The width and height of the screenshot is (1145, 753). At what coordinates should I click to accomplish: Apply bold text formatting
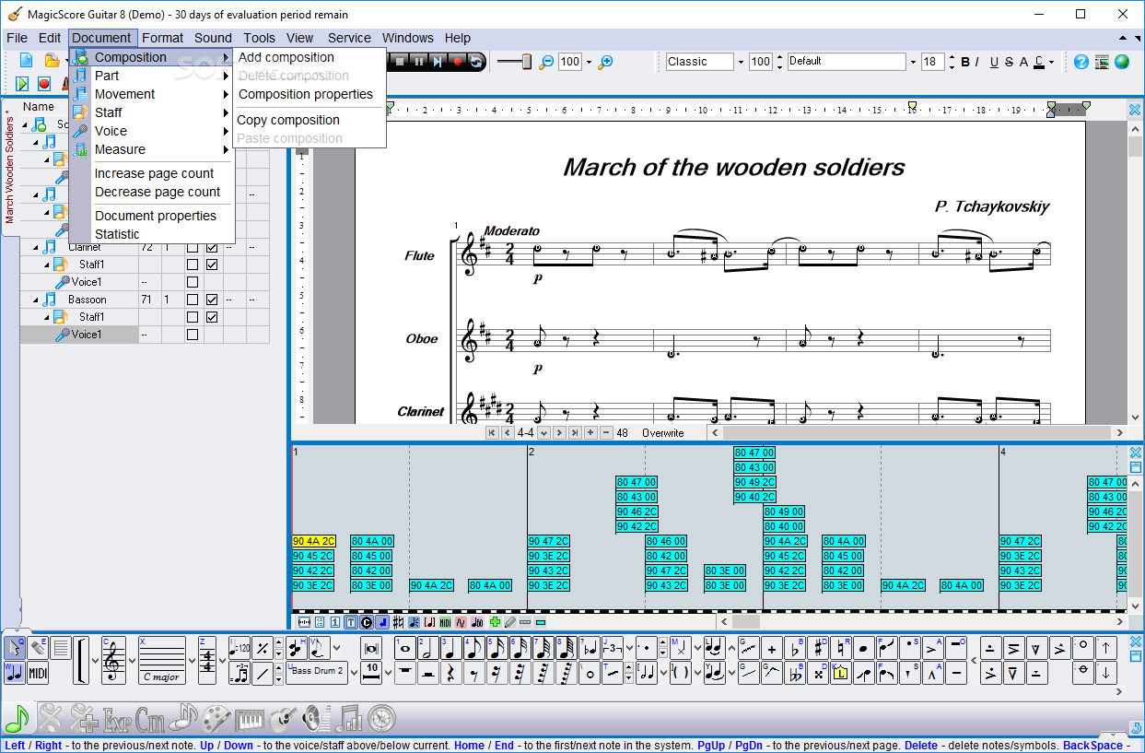(x=965, y=62)
